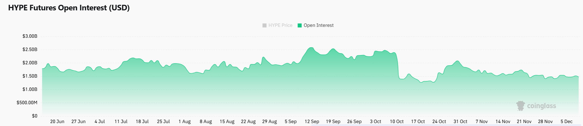Screen dimensions: 583x126
Task: Click the 5 Dec axis date
Action: pos(566,121)
